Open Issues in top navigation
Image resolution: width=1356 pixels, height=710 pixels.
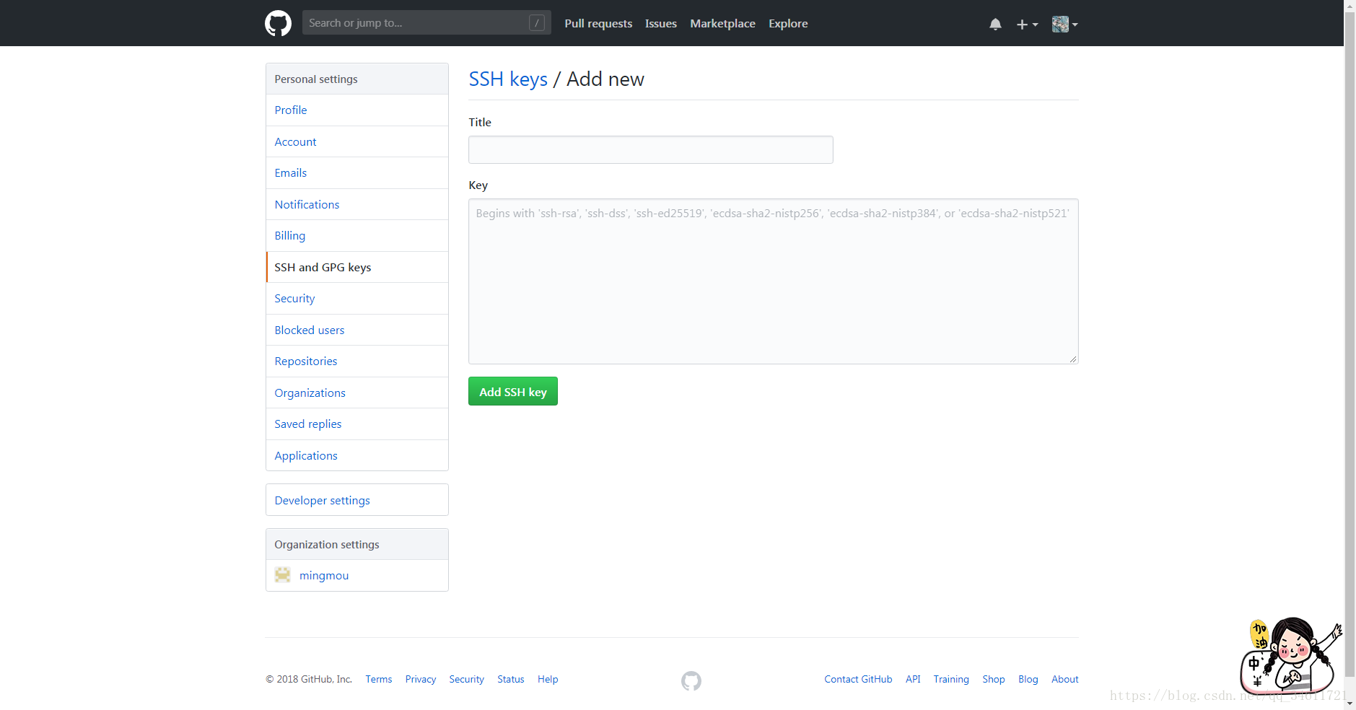(x=661, y=23)
